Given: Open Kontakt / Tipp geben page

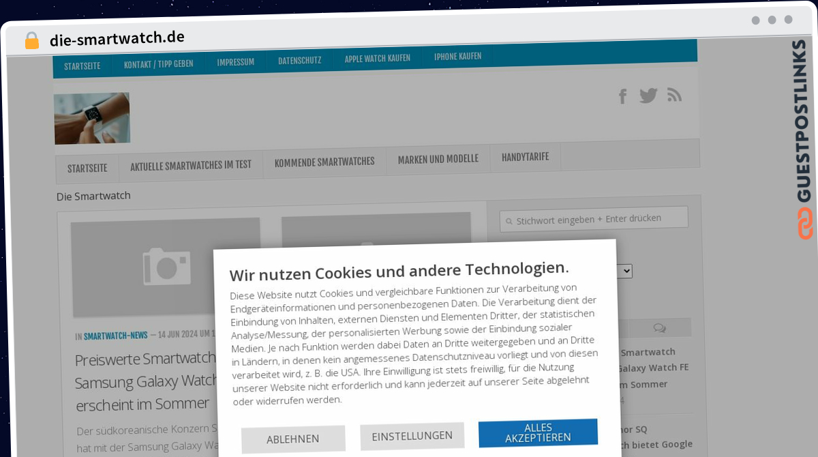Looking at the screenshot, I should pyautogui.click(x=159, y=63).
